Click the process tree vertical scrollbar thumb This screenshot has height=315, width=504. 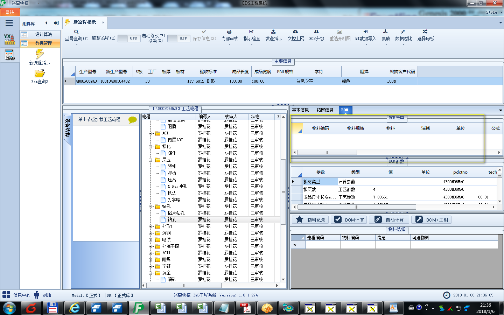coord(283,192)
